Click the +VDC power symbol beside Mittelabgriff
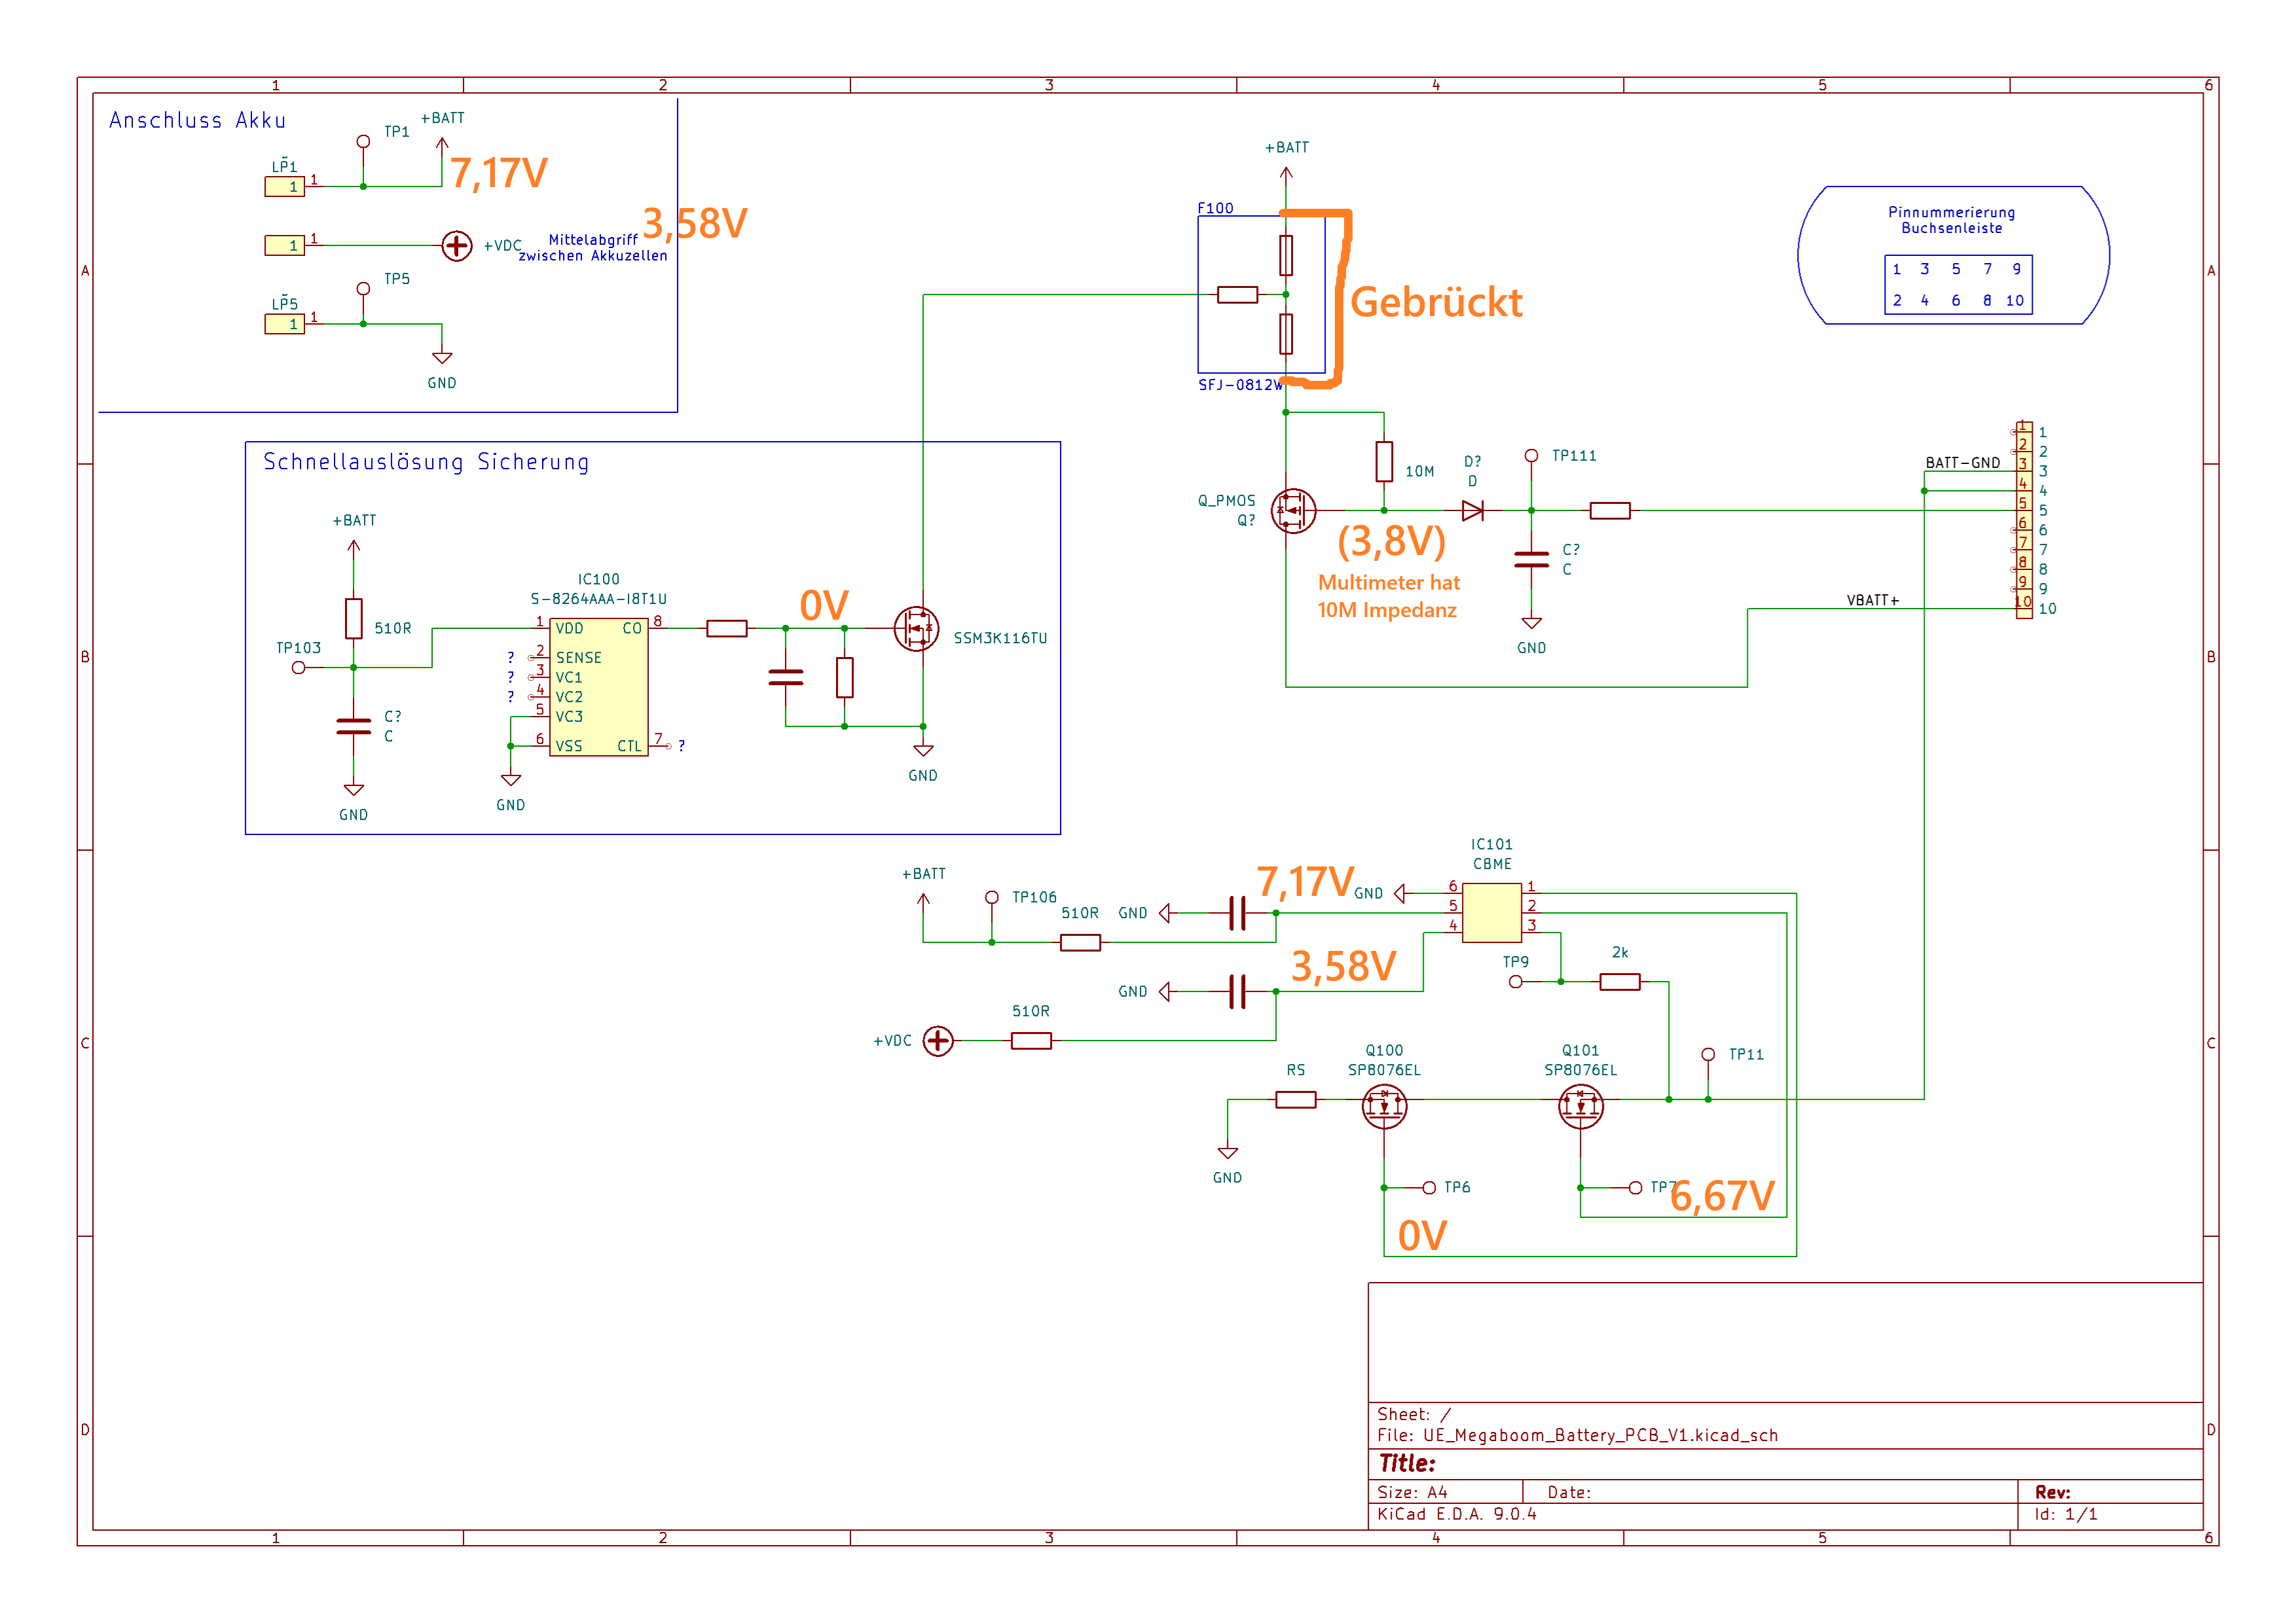 [x=457, y=245]
